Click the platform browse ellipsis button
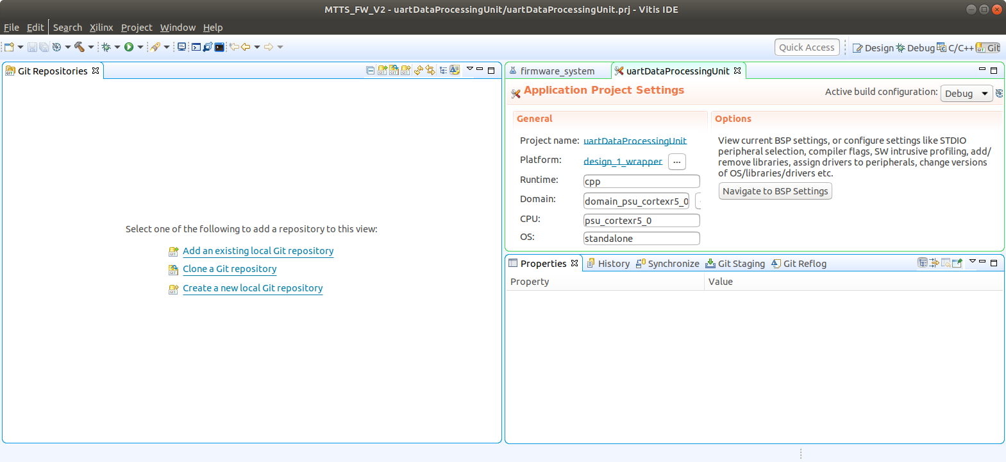This screenshot has width=1006, height=462. click(x=677, y=162)
